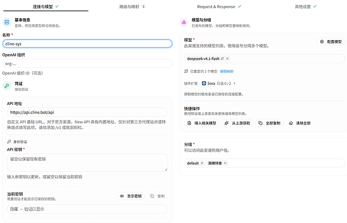The width and height of the screenshot is (347, 223).
Task: Focus the API 地址 URL field
Action: (88, 113)
